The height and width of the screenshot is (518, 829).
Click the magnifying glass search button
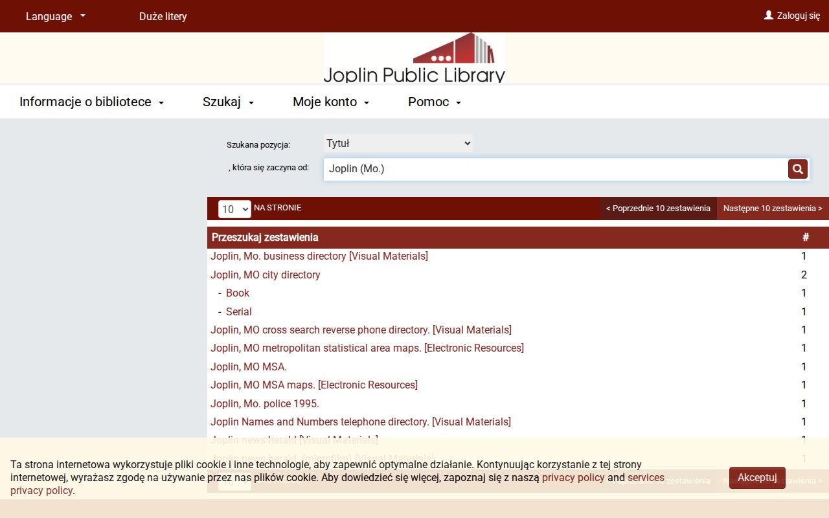pos(798,169)
